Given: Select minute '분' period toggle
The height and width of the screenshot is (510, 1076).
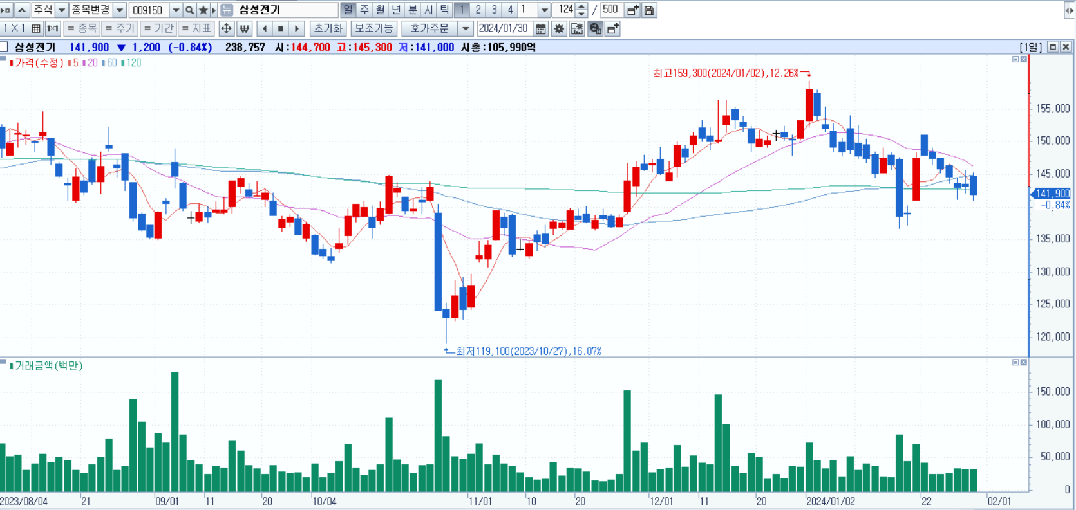Looking at the screenshot, I should (x=413, y=10).
